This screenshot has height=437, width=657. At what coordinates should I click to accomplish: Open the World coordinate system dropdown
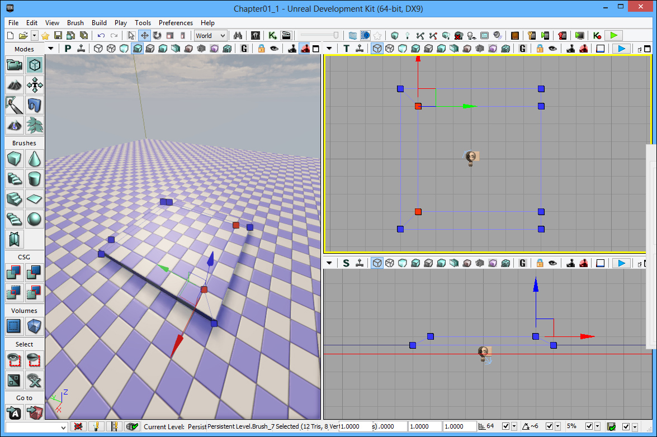point(210,35)
